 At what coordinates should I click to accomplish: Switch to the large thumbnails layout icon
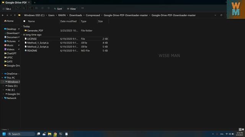pos(243,129)
